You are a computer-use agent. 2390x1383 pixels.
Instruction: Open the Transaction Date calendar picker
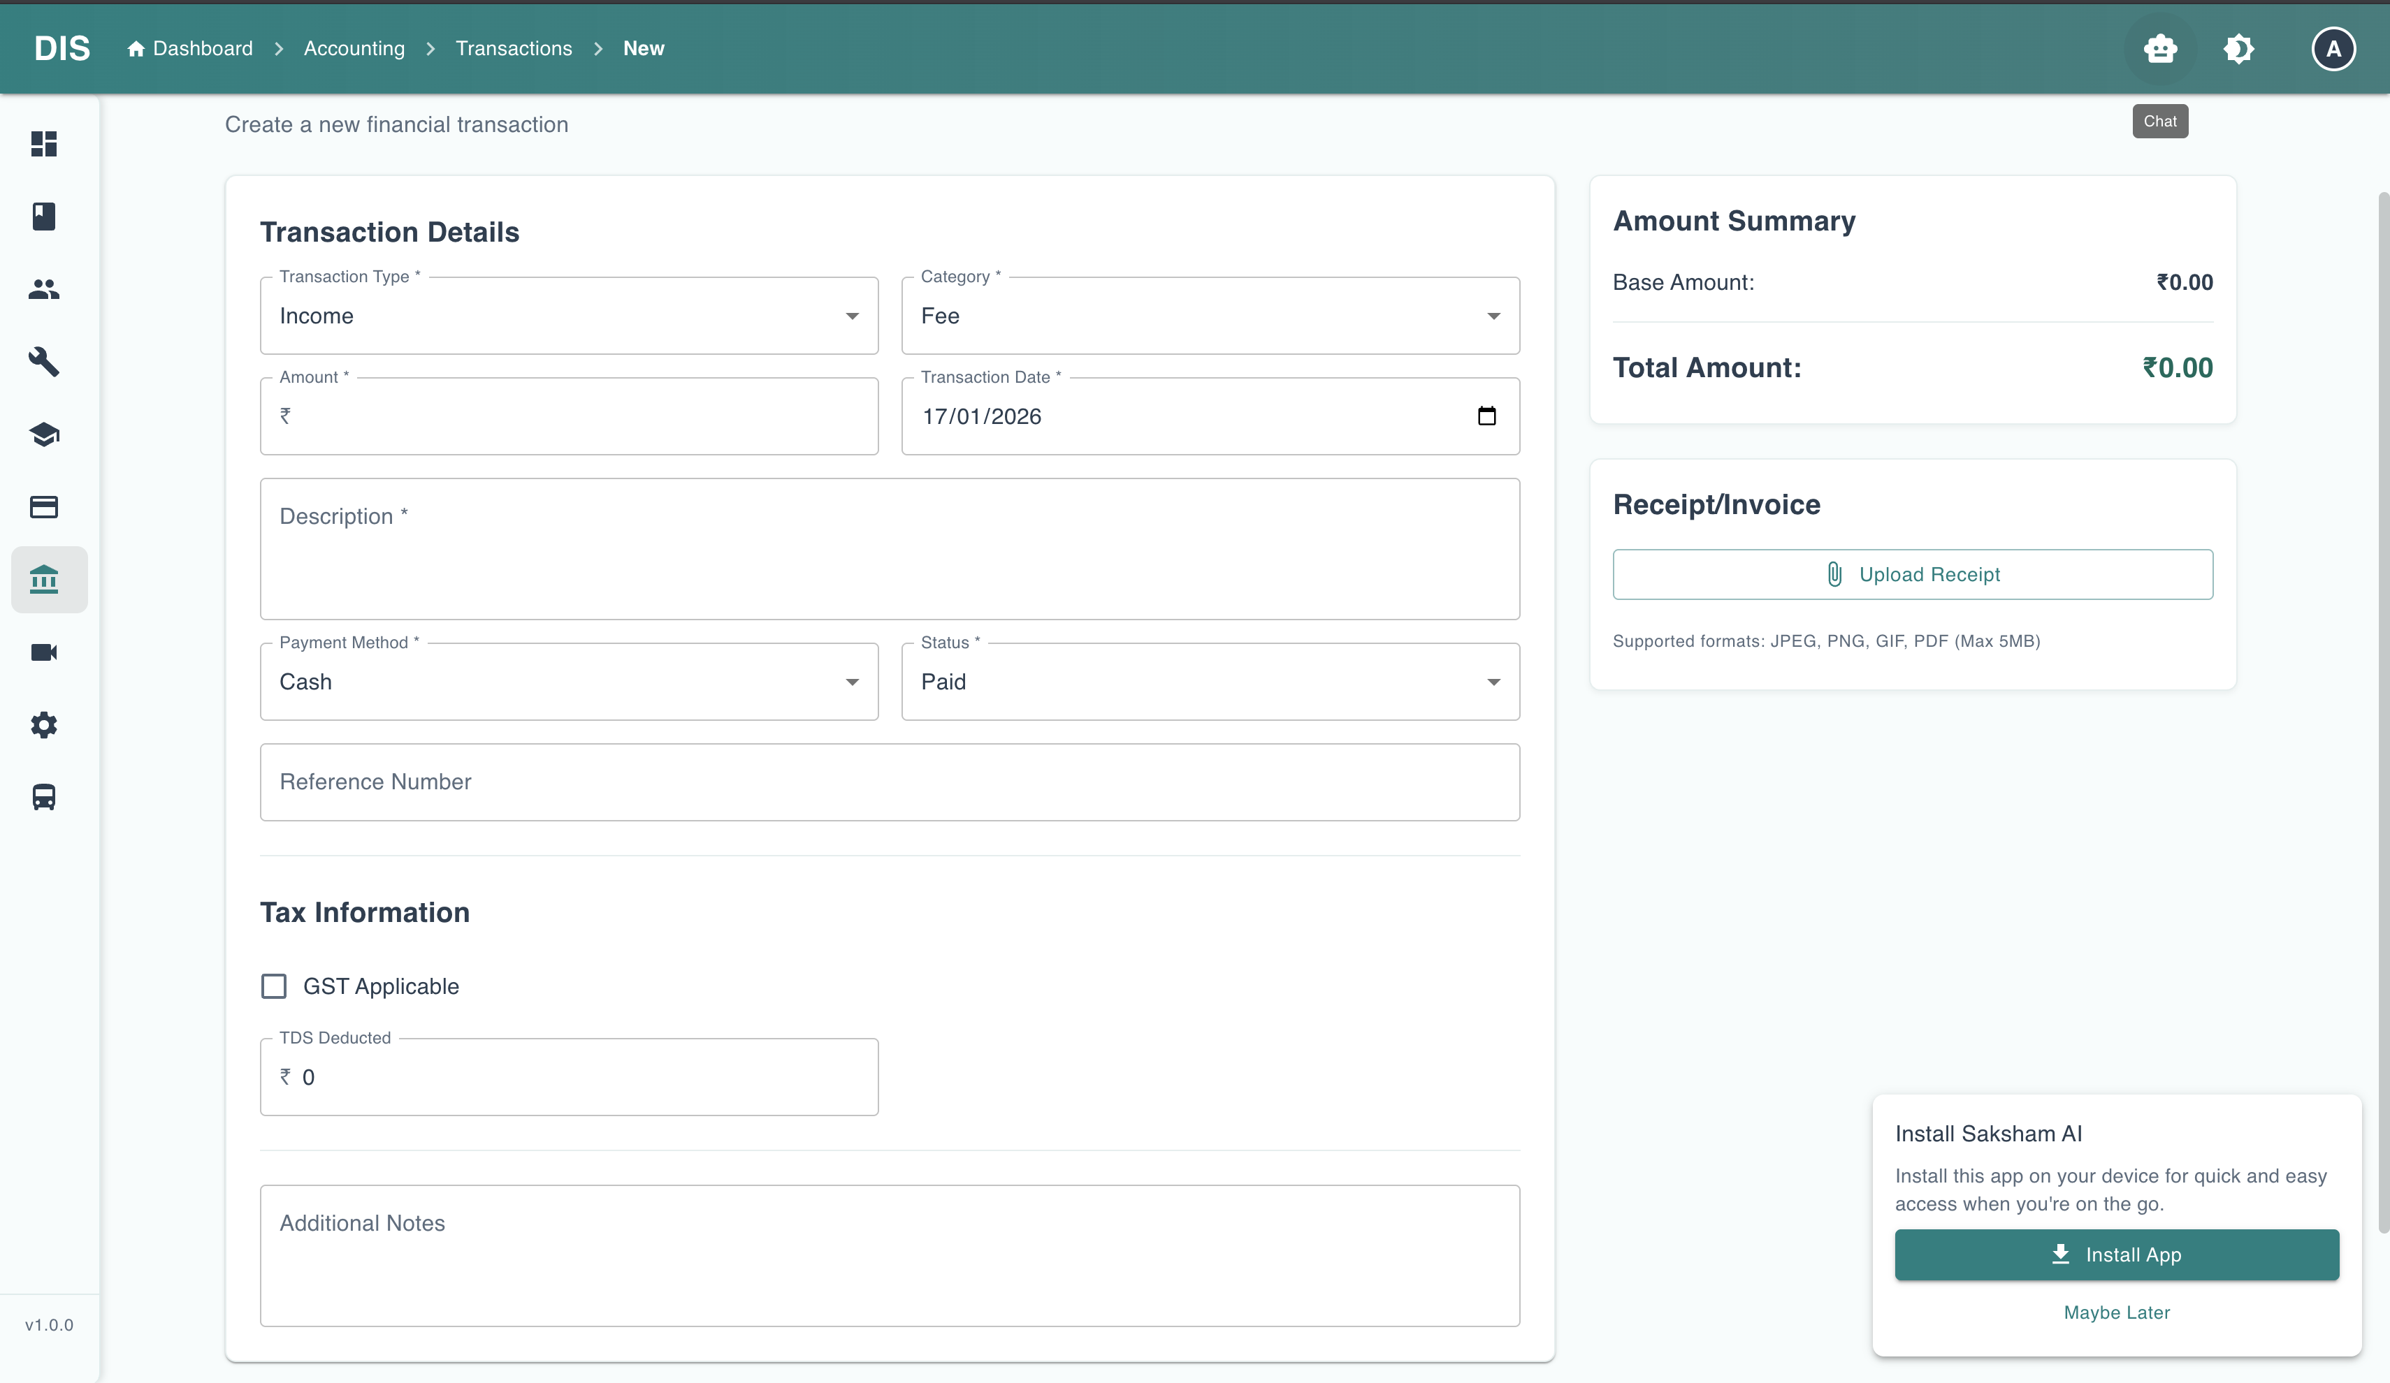coord(1486,416)
